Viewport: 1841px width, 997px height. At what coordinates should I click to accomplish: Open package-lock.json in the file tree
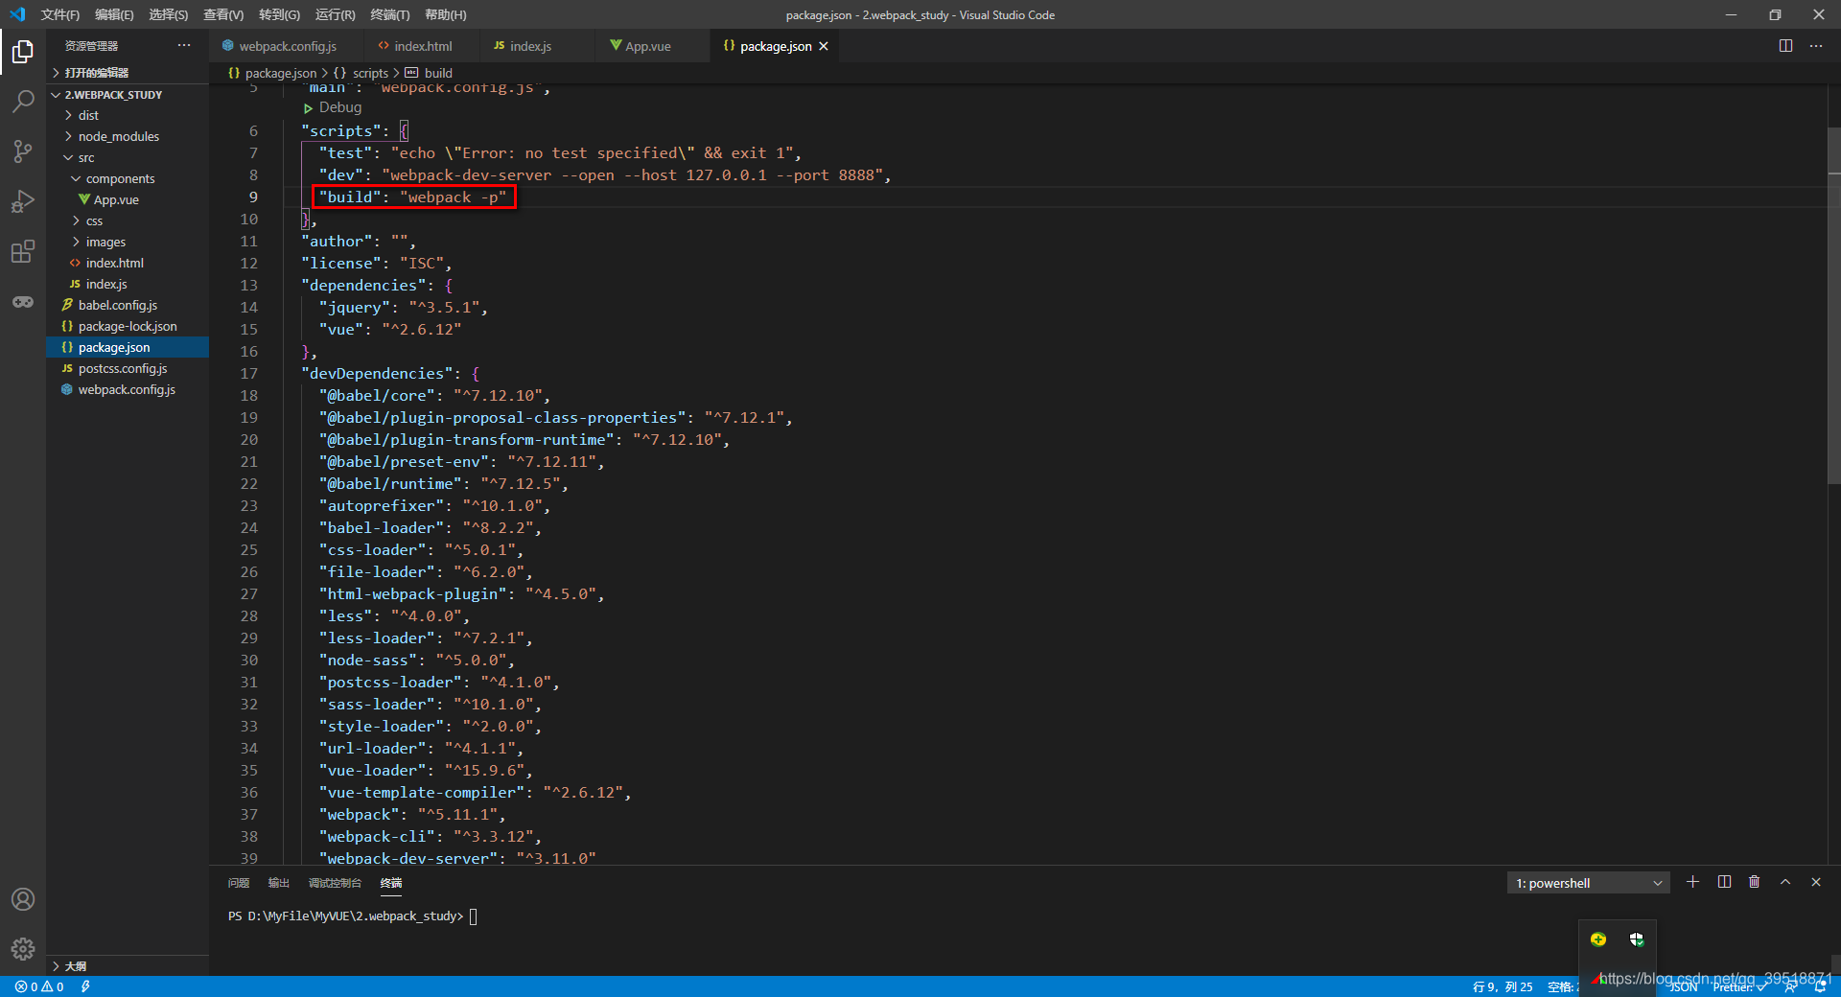[x=128, y=326]
